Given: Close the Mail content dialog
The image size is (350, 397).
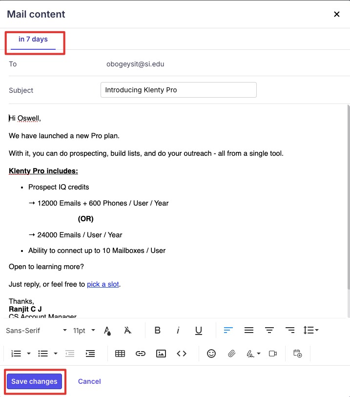Looking at the screenshot, I should [337, 14].
